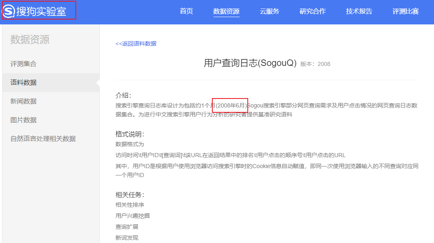
Task: Click the 相关任务: section heading
Action: [130, 195]
